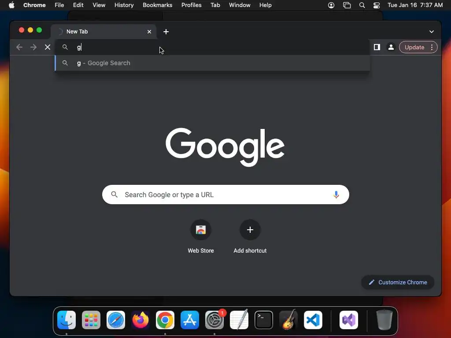Launch GarageBand from the Dock

click(x=288, y=320)
